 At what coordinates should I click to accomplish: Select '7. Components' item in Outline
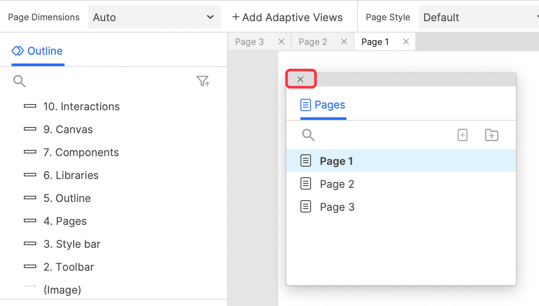[x=81, y=153]
